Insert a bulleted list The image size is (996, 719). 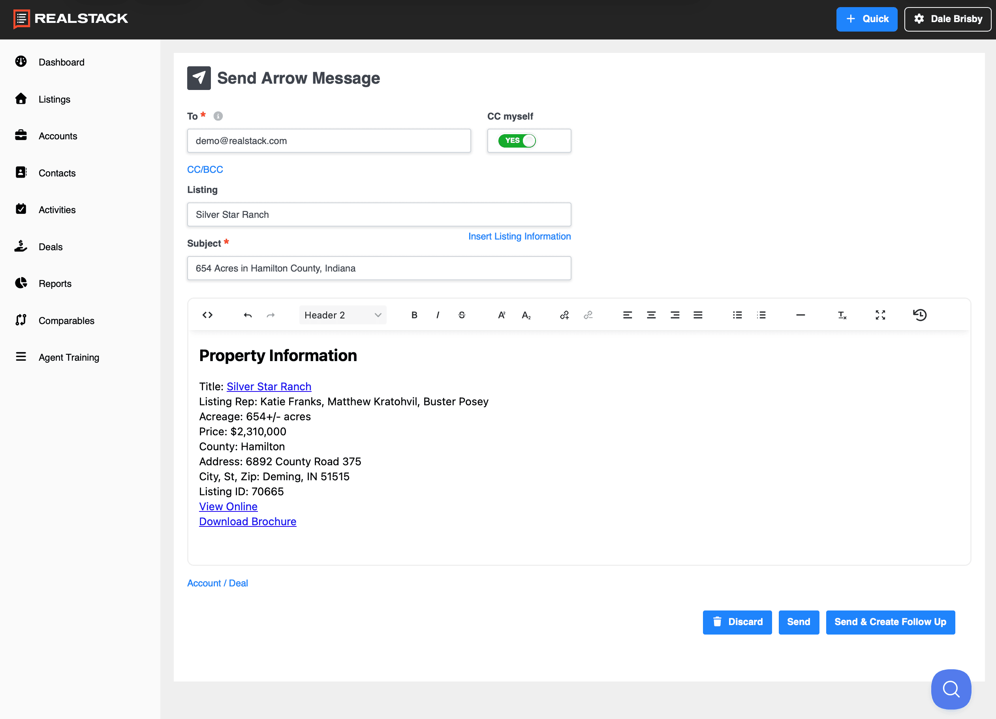[737, 315]
